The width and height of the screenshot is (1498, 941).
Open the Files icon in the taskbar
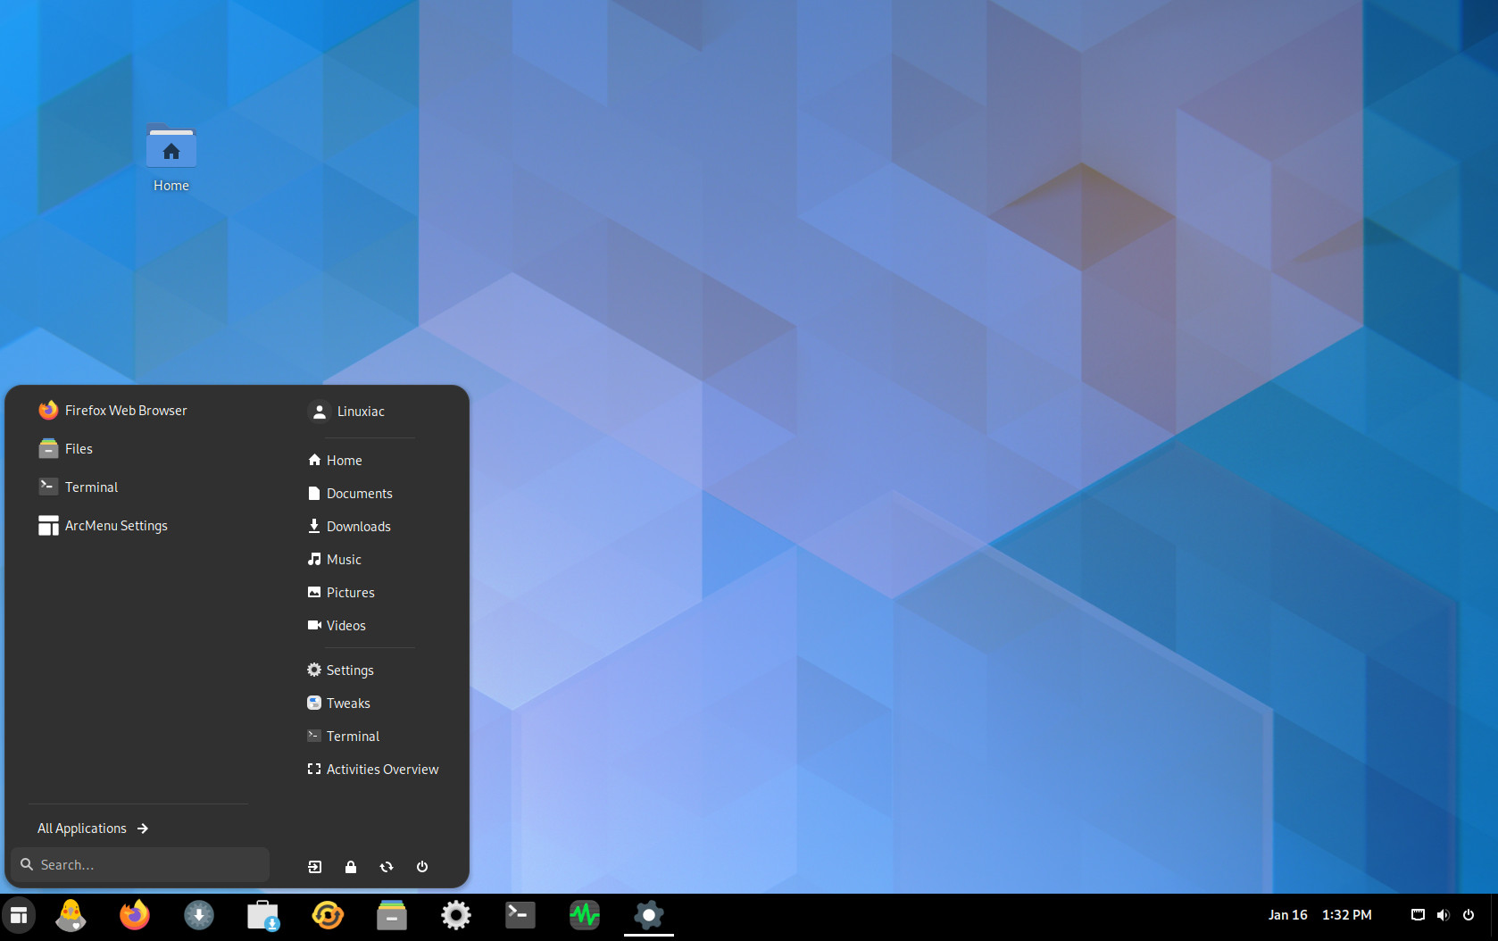pos(392,915)
